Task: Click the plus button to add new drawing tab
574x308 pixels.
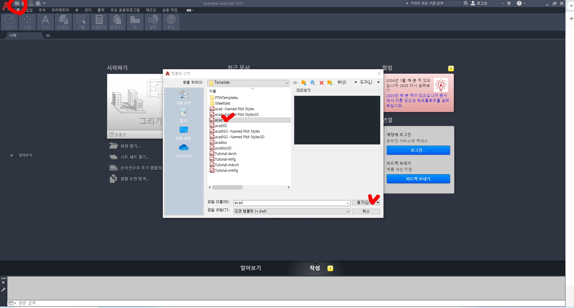Action: [48, 36]
